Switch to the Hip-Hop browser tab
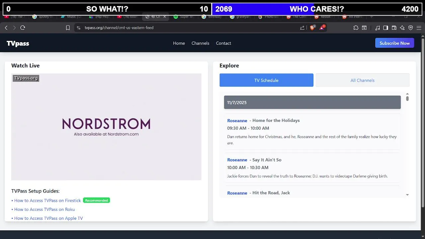Viewport: 425px width, 239px height. coord(100,17)
